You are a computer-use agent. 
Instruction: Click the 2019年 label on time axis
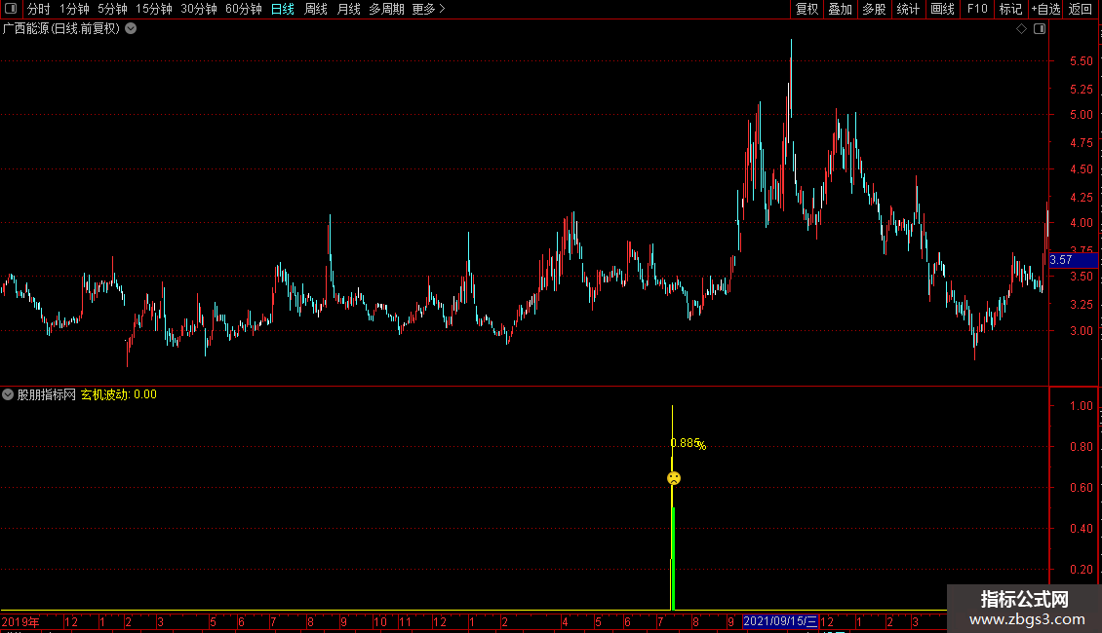coord(20,621)
